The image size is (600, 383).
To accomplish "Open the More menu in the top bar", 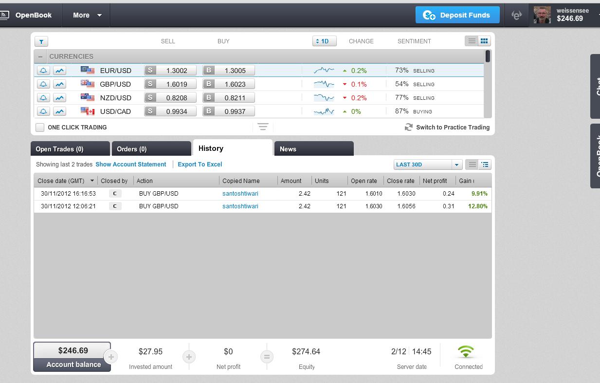I will [87, 15].
